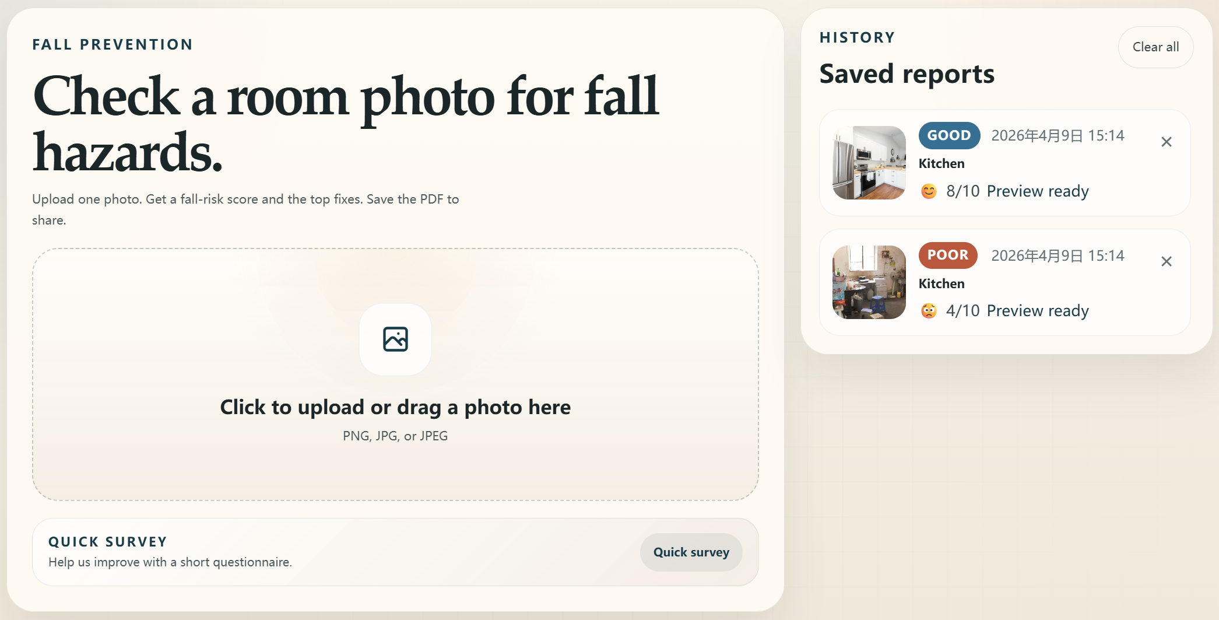
Task: Click the timestamp on the POOR report
Action: pyautogui.click(x=1057, y=255)
